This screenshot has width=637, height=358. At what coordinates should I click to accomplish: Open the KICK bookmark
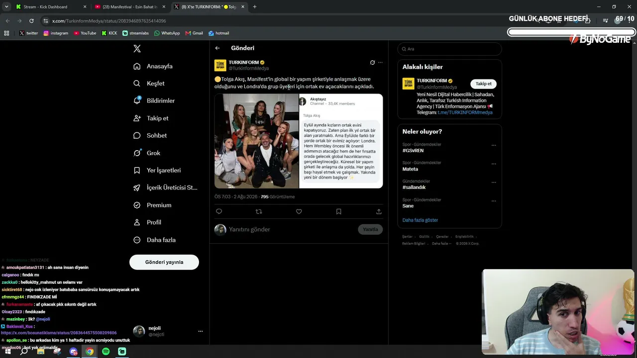pos(109,33)
